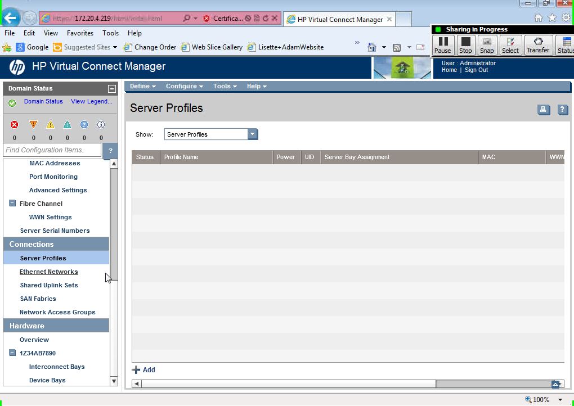This screenshot has width=574, height=406.
Task: Open the browser Tools gear icon
Action: pos(566,17)
